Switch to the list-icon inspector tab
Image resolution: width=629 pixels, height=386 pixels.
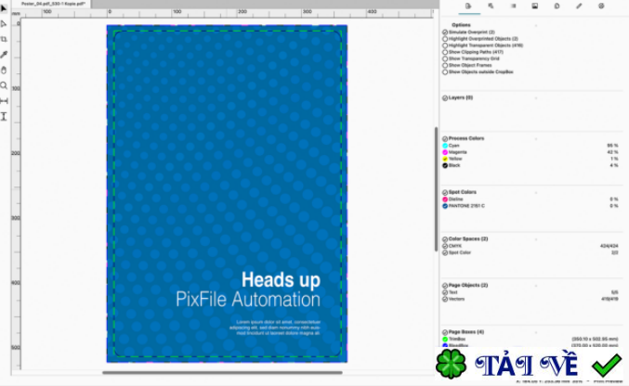tap(513, 6)
